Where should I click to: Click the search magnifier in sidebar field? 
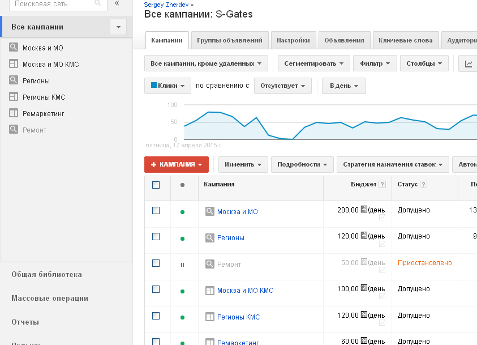point(98,3)
